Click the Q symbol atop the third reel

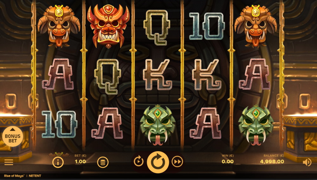click(157, 27)
